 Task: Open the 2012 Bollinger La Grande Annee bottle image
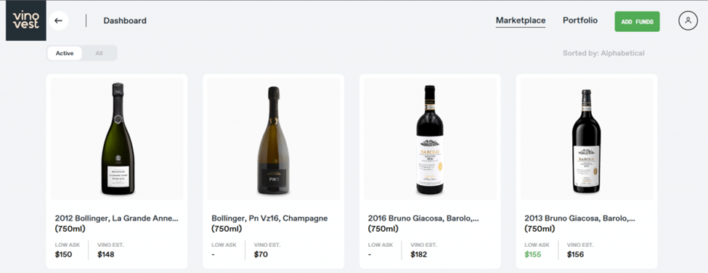click(117, 139)
